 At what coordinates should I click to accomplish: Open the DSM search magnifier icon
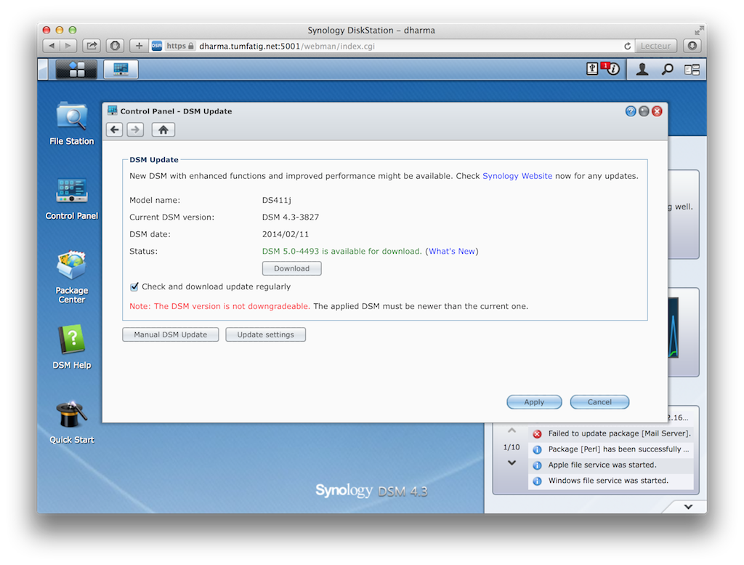(667, 69)
